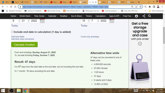This screenshot has height=93, width=165.
Task: Expand the Calendar menu
Action: click(x=53, y=16)
